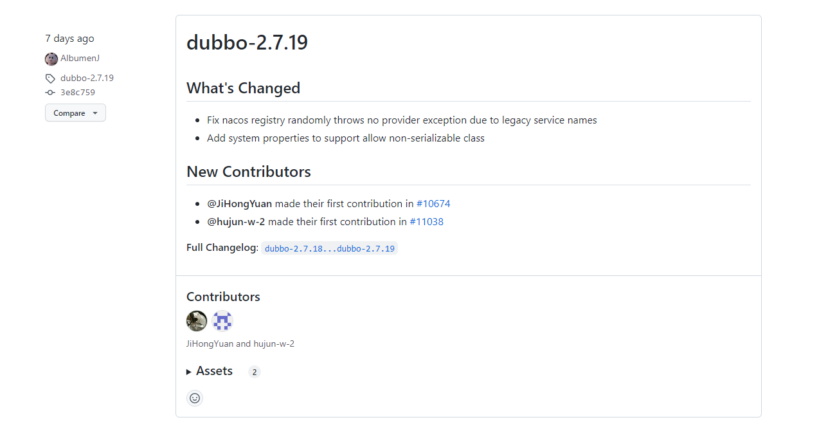Click the commit icon next to 3e8c759
This screenshot has width=837, height=431.
pyautogui.click(x=50, y=92)
